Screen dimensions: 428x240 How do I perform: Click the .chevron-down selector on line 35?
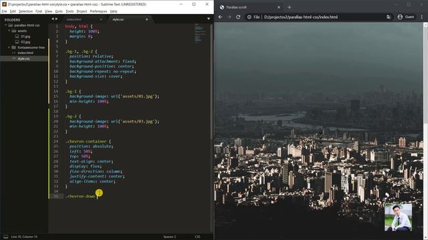80,196
